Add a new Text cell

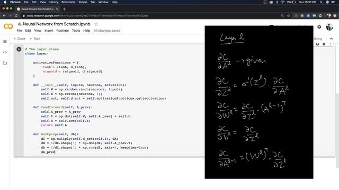[34, 39]
